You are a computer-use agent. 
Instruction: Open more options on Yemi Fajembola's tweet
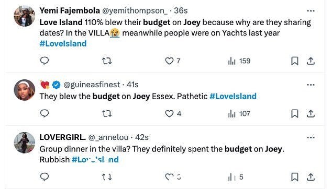(311, 11)
